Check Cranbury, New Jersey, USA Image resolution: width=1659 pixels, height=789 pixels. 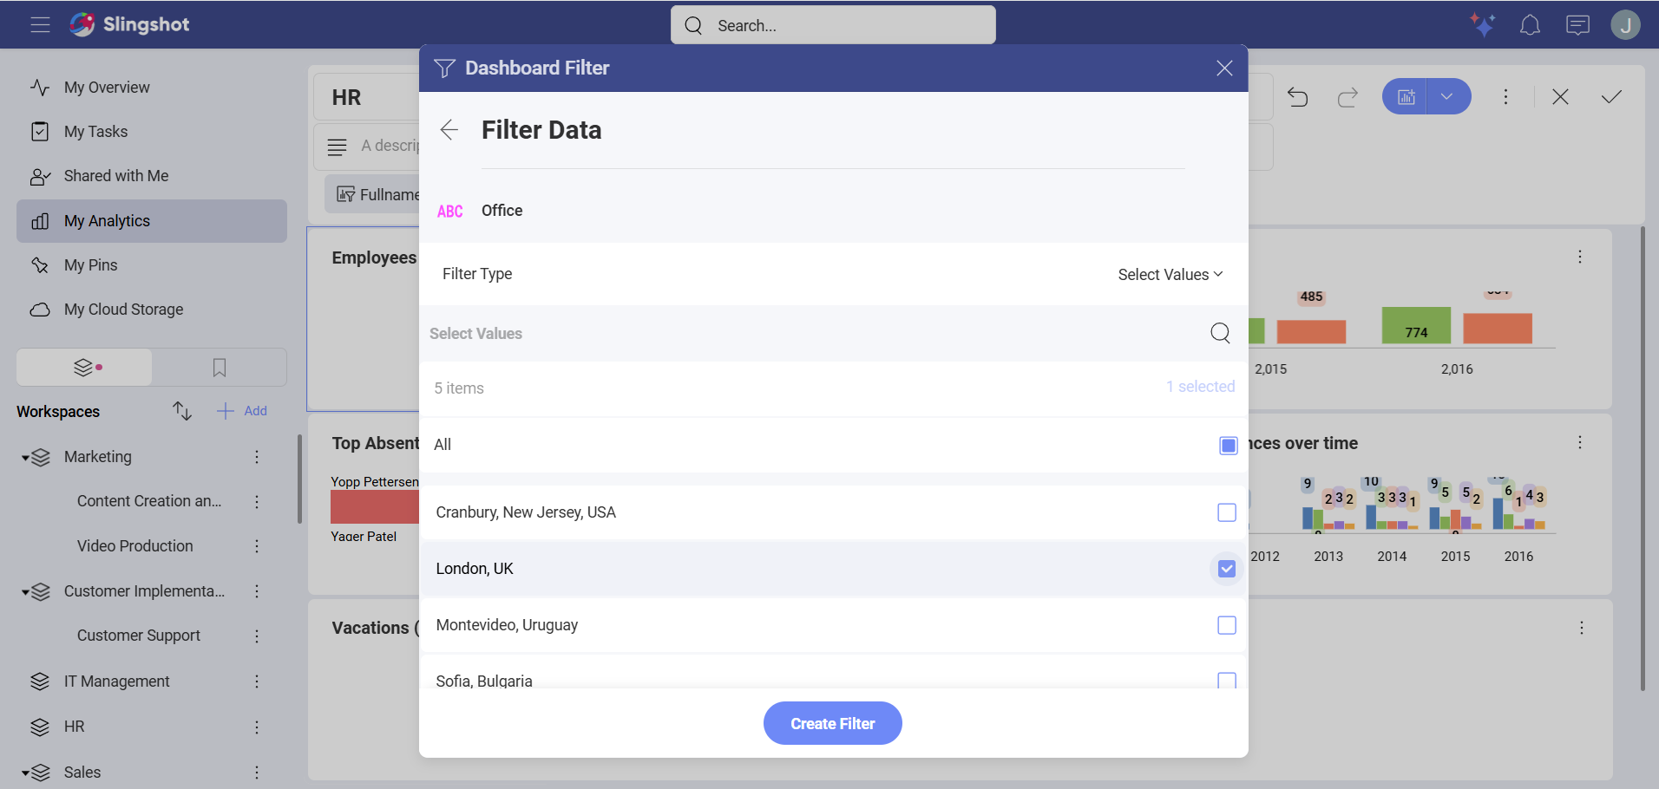(x=1227, y=512)
